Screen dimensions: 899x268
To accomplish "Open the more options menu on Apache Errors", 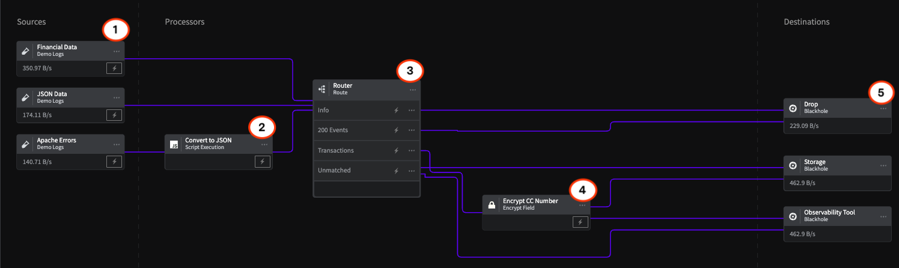I will click(116, 145).
